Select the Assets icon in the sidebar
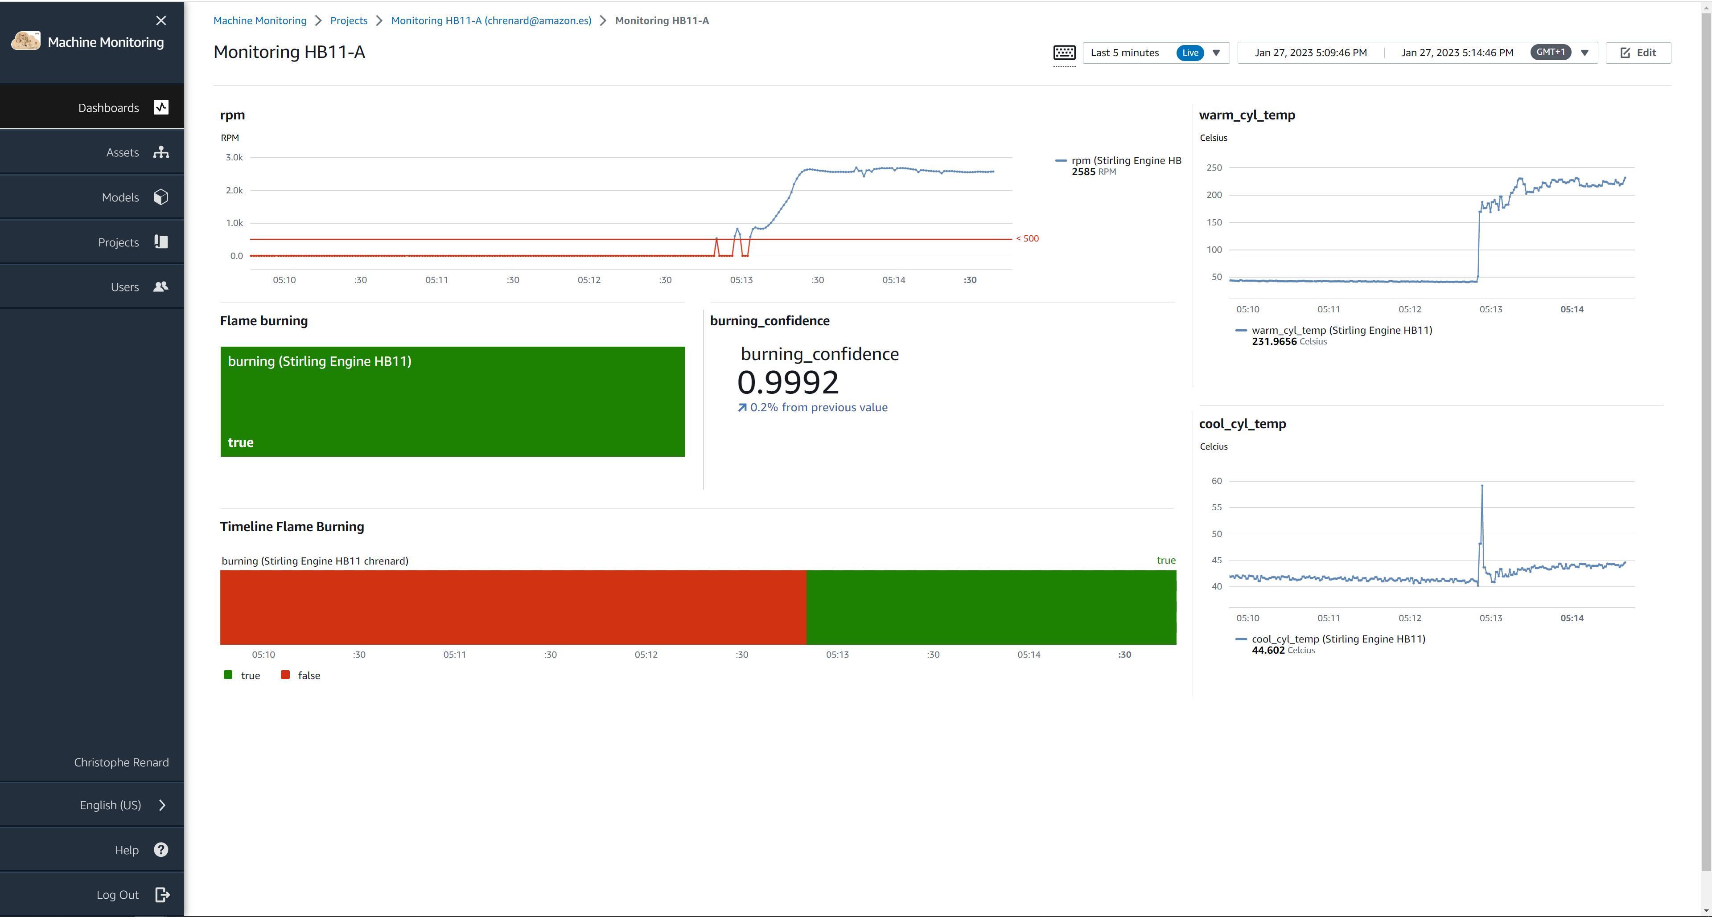The image size is (1712, 917). pos(161,151)
